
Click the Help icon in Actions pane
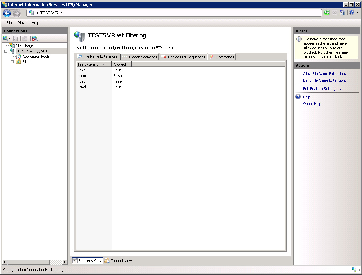click(298, 97)
